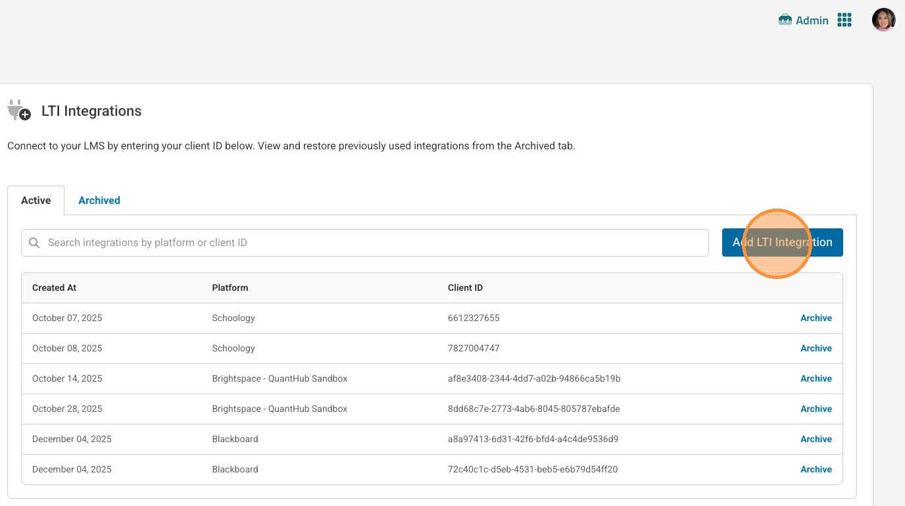Archive the October 28 Brightspace integration
Viewport: 905px width, 506px height.
click(x=816, y=409)
